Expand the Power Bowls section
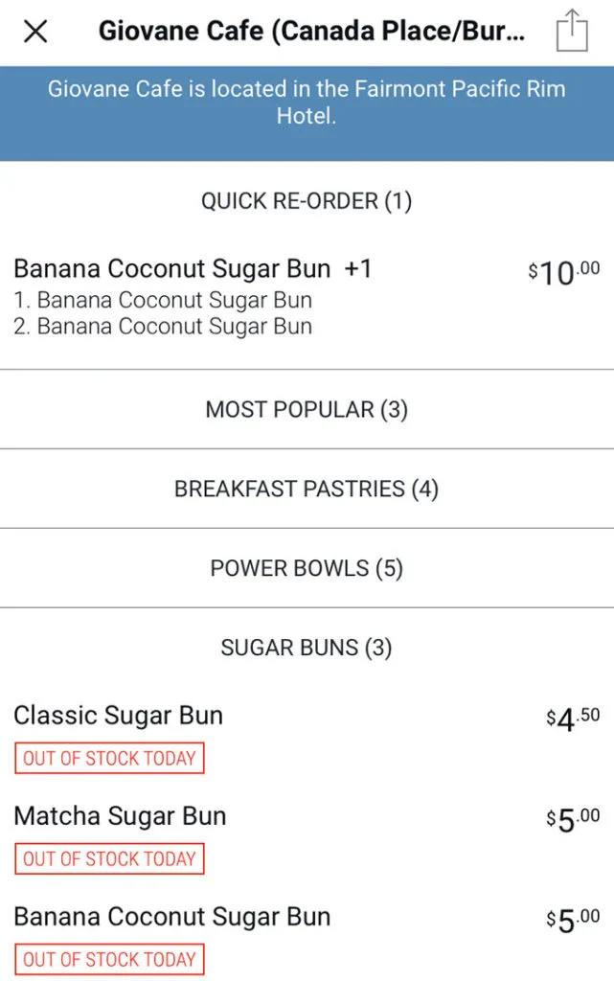This screenshot has height=981, width=614. coord(307,568)
